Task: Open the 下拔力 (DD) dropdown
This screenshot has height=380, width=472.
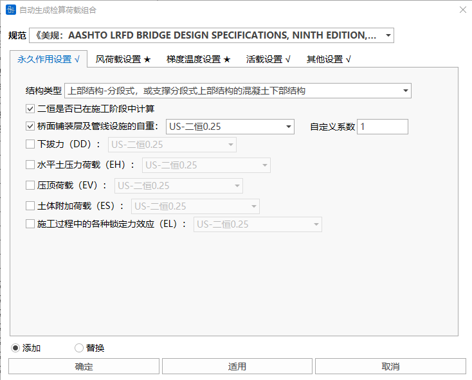Action: tap(172, 145)
